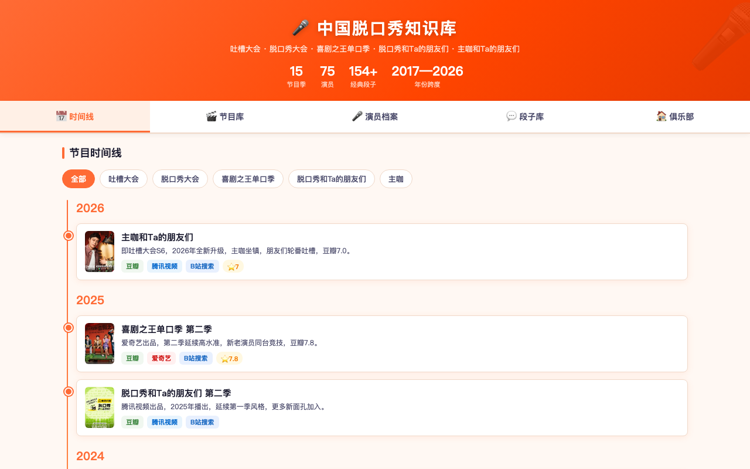This screenshot has width=750, height=469.
Task: Click the 2024 year heading
Action: tap(90, 456)
